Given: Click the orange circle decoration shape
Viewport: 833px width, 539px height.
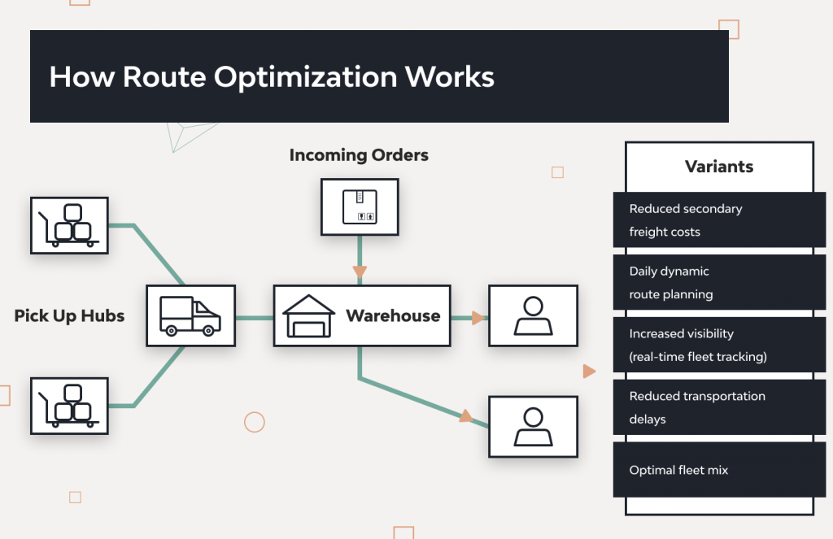Looking at the screenshot, I should [x=254, y=422].
